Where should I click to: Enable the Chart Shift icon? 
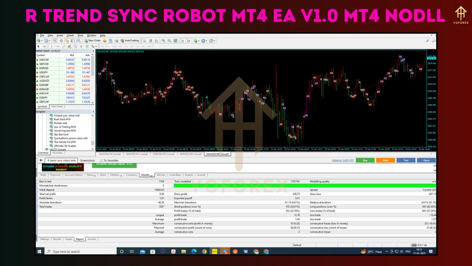[x=188, y=41]
